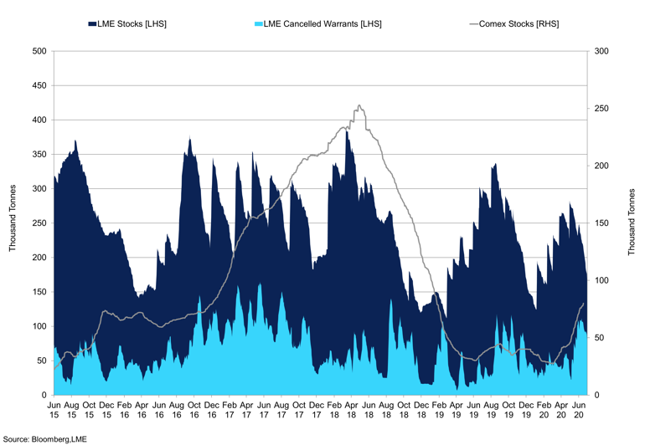This screenshot has width=645, height=445.
Task: Click the 250 tick on the right axis
Action: pyautogui.click(x=599, y=109)
